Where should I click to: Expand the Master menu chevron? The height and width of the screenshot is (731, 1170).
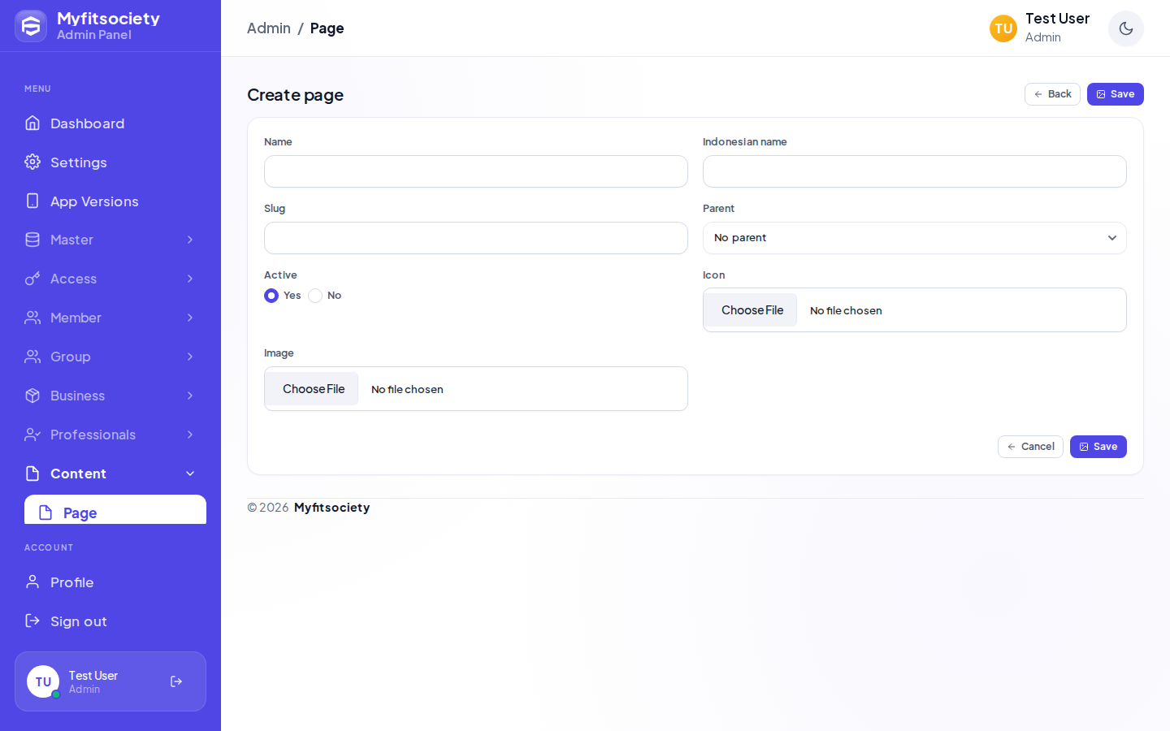tap(190, 240)
